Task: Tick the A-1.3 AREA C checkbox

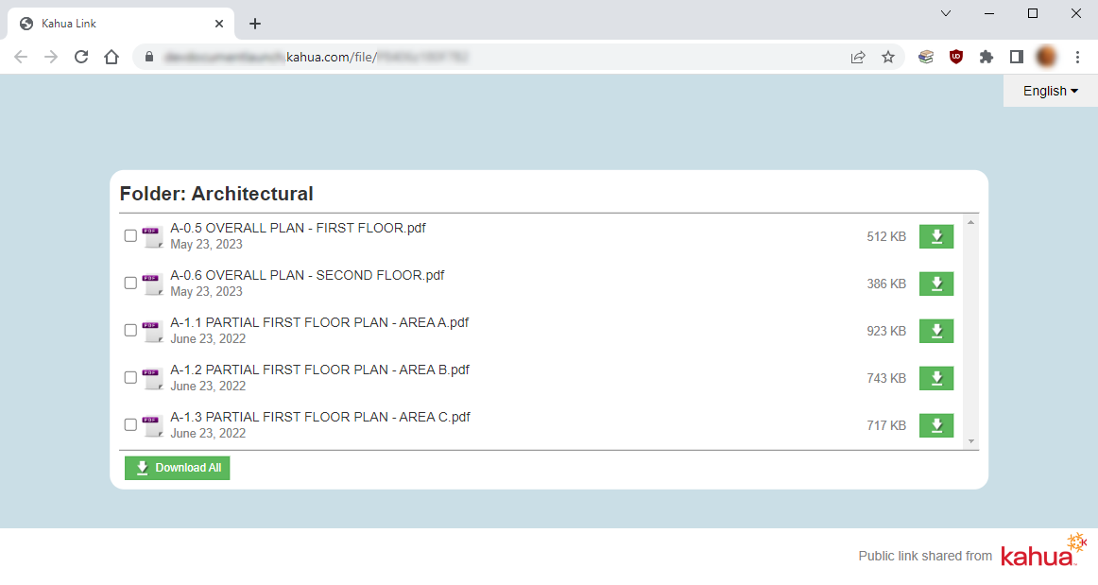Action: click(x=130, y=425)
